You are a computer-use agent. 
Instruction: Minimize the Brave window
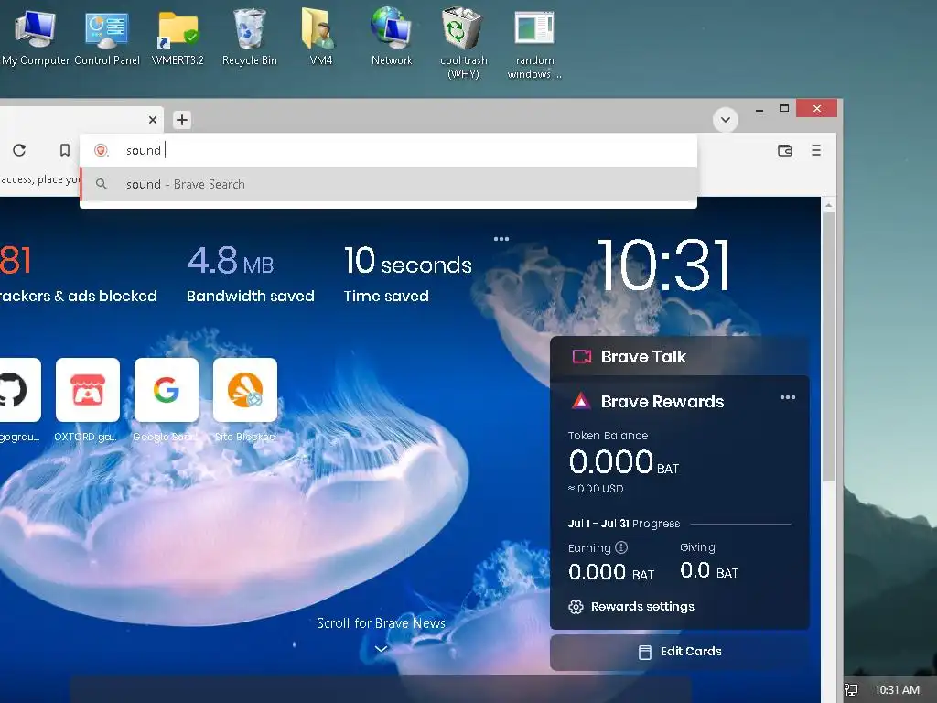click(x=759, y=110)
